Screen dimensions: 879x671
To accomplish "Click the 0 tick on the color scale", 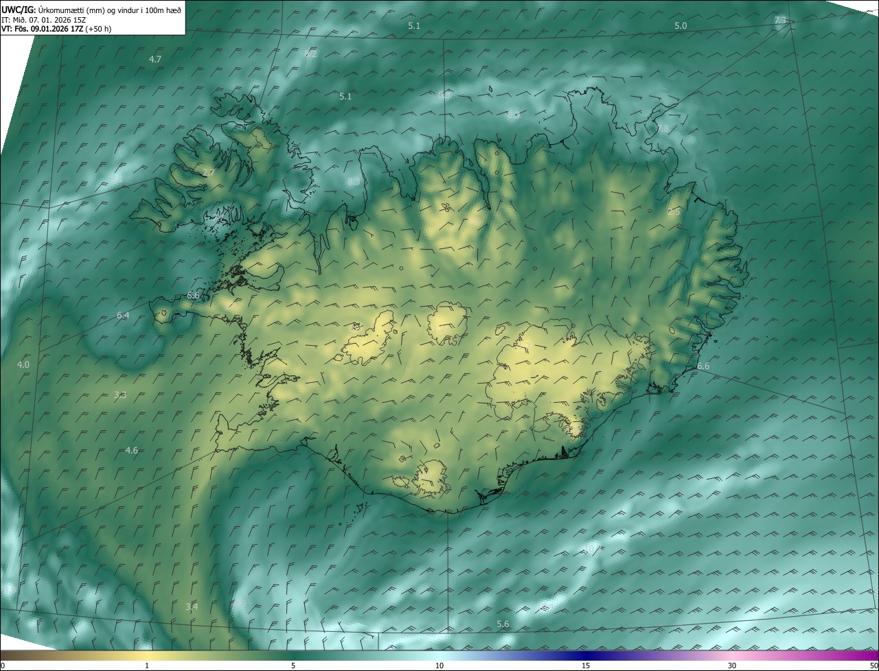I will 3,666.
